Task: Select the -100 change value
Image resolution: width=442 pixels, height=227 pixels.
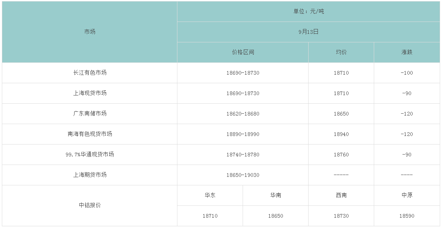Action: click(407, 73)
